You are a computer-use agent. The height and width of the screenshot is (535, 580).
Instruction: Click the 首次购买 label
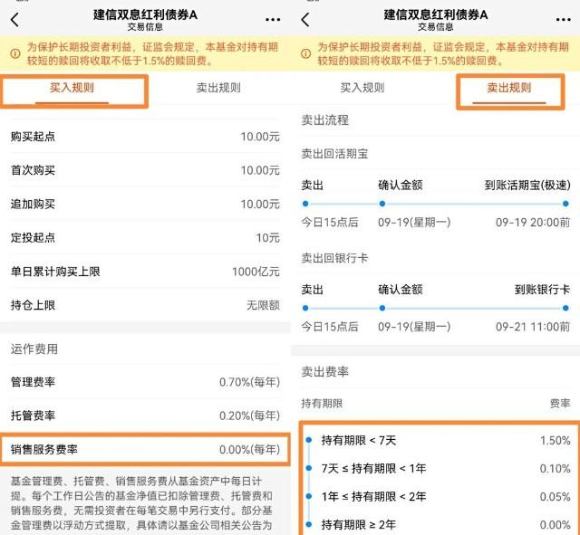33,170
